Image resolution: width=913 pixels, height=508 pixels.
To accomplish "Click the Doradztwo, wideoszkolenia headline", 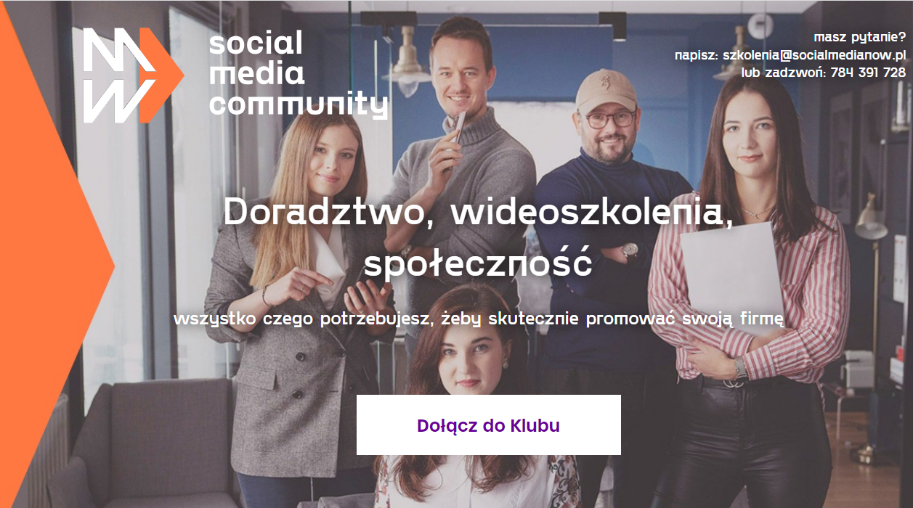I will point(477,212).
